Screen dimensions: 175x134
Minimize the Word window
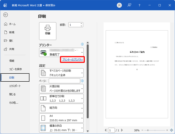tap(149, 5)
